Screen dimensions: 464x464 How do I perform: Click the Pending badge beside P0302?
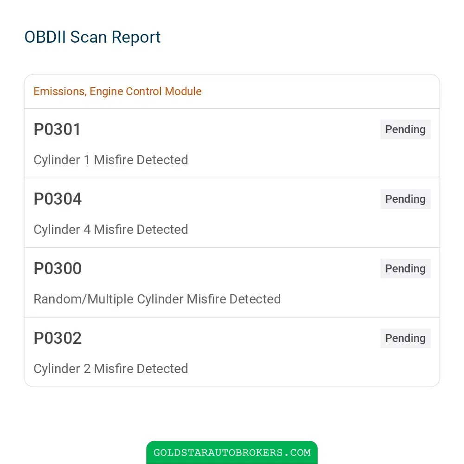(405, 338)
